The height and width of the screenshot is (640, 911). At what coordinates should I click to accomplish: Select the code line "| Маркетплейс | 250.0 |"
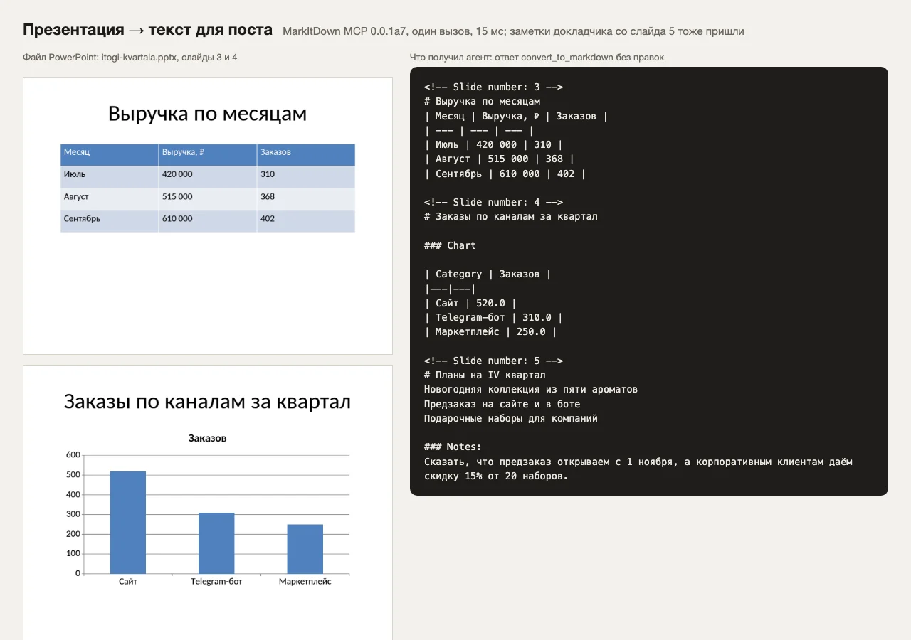(x=491, y=331)
